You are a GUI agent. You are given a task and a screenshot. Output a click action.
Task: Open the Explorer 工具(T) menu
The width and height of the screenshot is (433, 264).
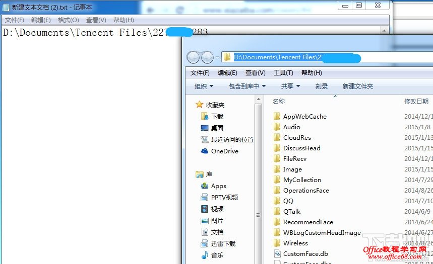pos(283,73)
